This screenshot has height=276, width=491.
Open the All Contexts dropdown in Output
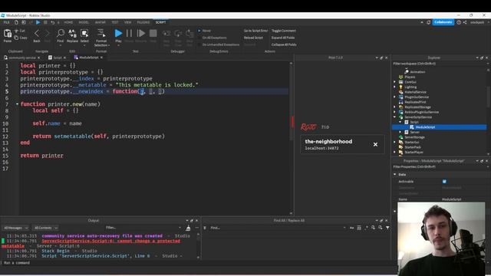pos(46,228)
